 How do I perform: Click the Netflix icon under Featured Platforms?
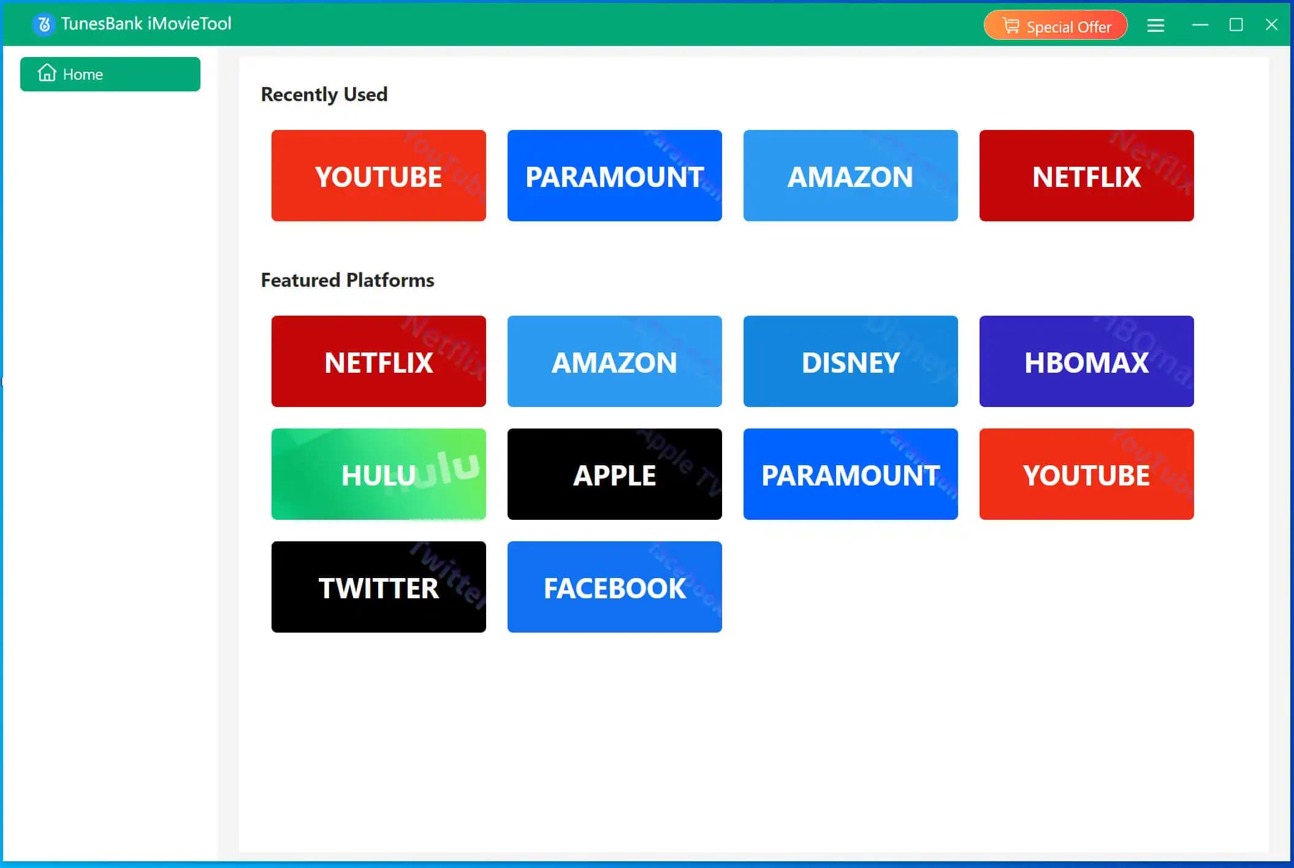tap(378, 361)
